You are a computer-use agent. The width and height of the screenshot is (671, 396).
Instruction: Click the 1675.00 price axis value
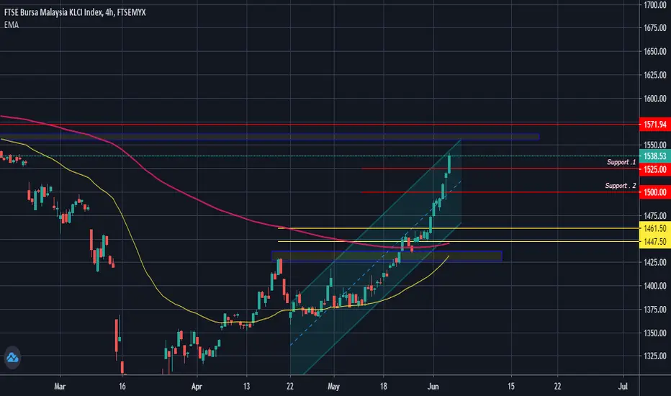(655, 28)
